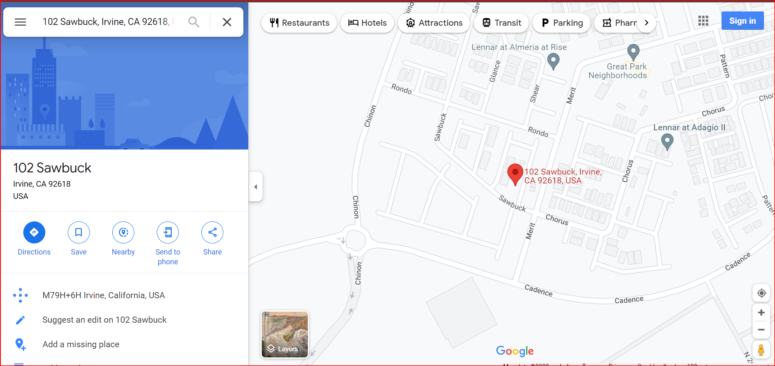Open the Google apps grid
The width and height of the screenshot is (775, 366).
coord(703,21)
